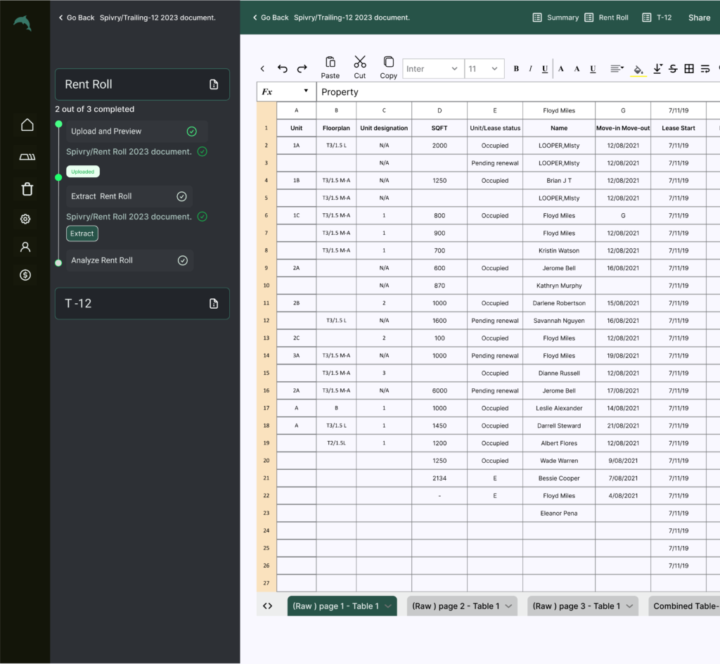
Task: Expand the page 3 Table 1 tab chevron
Action: click(629, 606)
